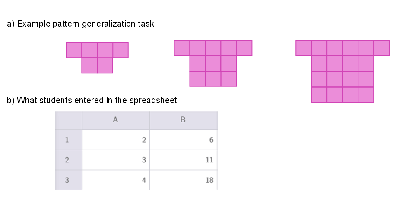Select column header A in the spreadsheet
The height and width of the screenshot is (202, 412).
pos(115,120)
